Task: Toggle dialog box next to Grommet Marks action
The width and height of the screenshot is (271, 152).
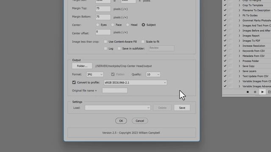Action: click(x=230, y=20)
